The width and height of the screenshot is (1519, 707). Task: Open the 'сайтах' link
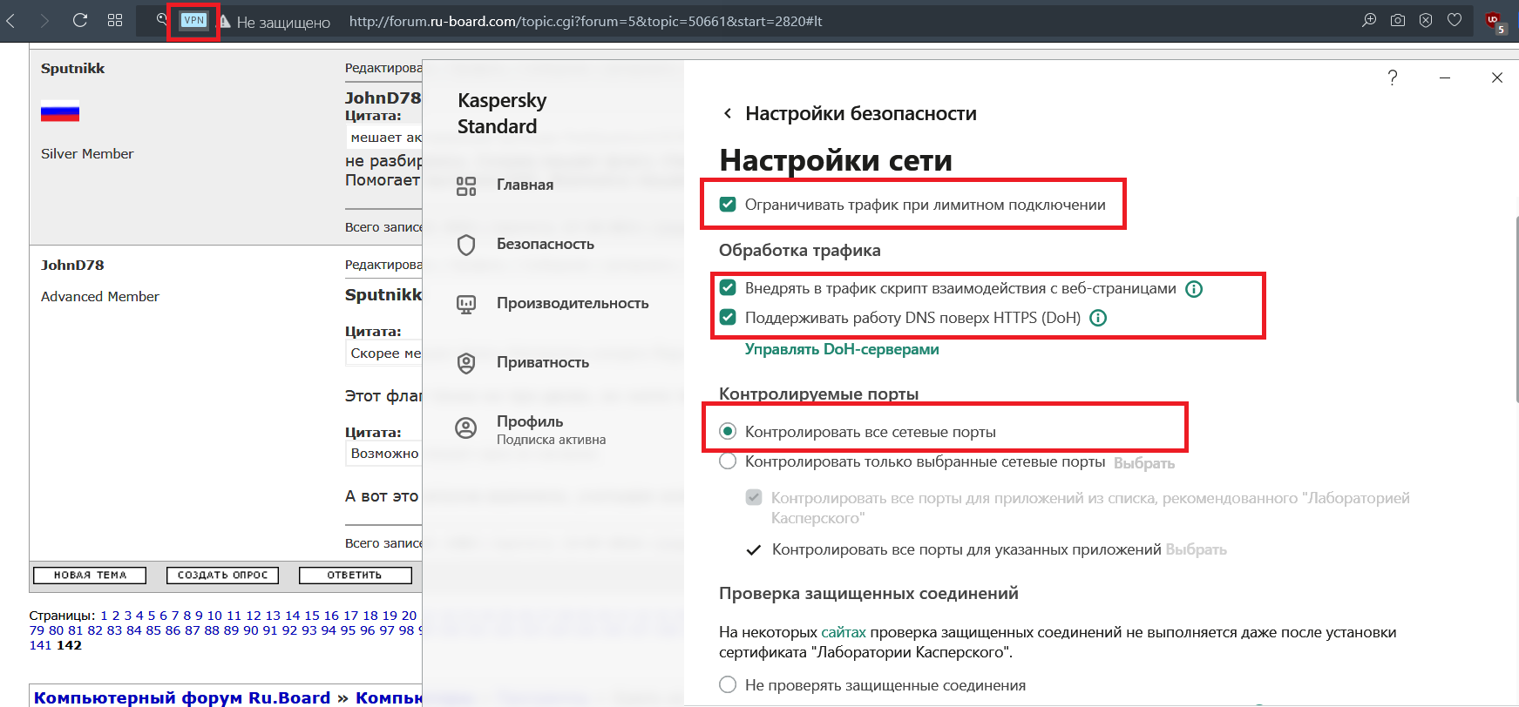pyautogui.click(x=844, y=632)
